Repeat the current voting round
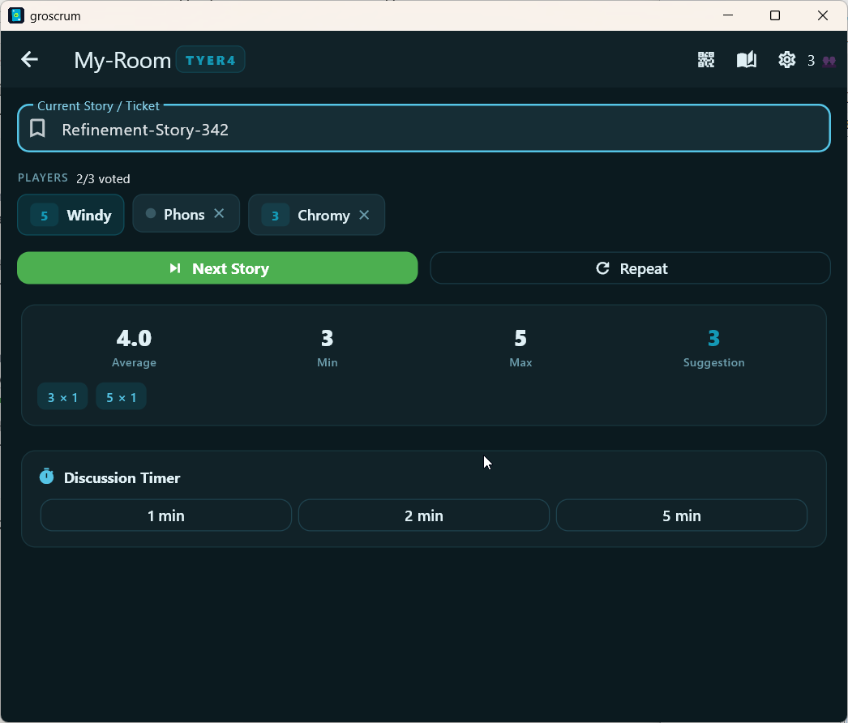Viewport: 848px width, 723px height. [631, 268]
